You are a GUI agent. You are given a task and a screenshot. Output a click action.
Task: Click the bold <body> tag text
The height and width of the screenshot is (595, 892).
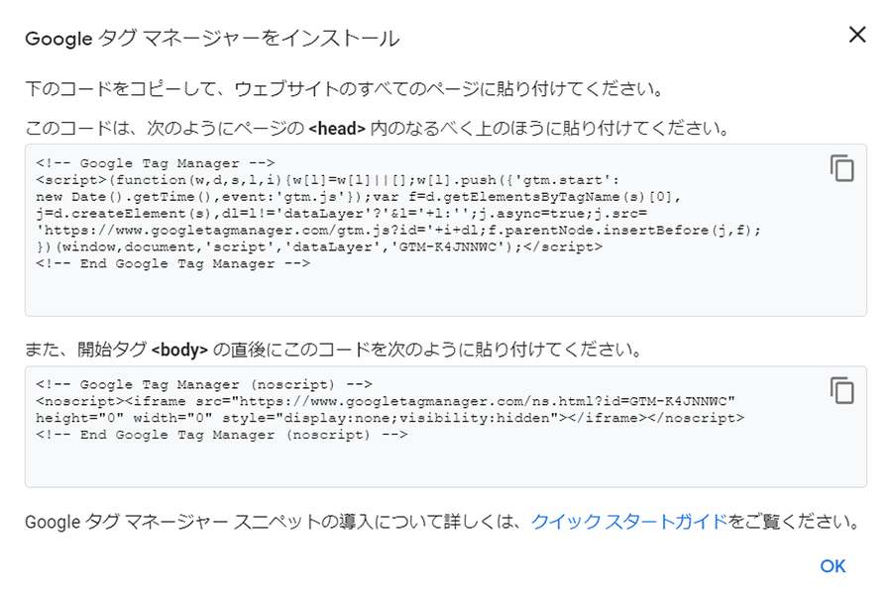coord(179,349)
